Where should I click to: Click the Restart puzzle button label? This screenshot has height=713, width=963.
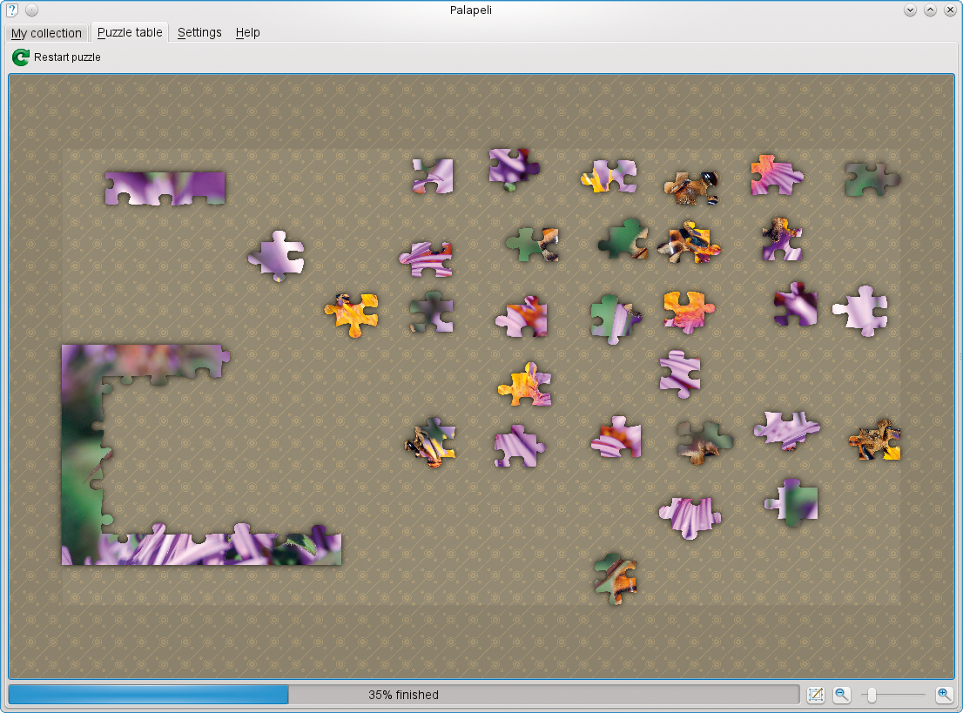coord(67,57)
